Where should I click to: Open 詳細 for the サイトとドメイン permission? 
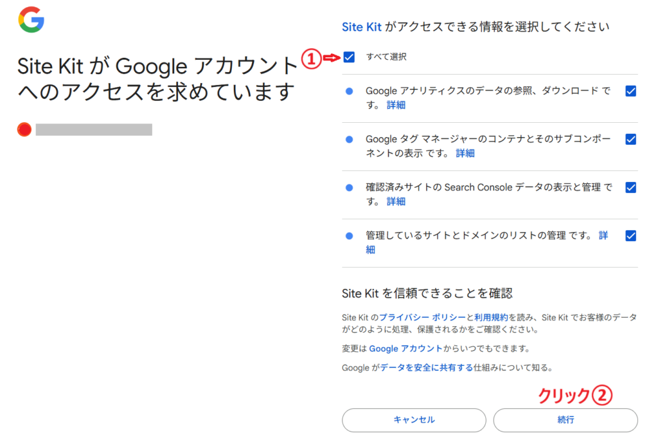(x=603, y=235)
